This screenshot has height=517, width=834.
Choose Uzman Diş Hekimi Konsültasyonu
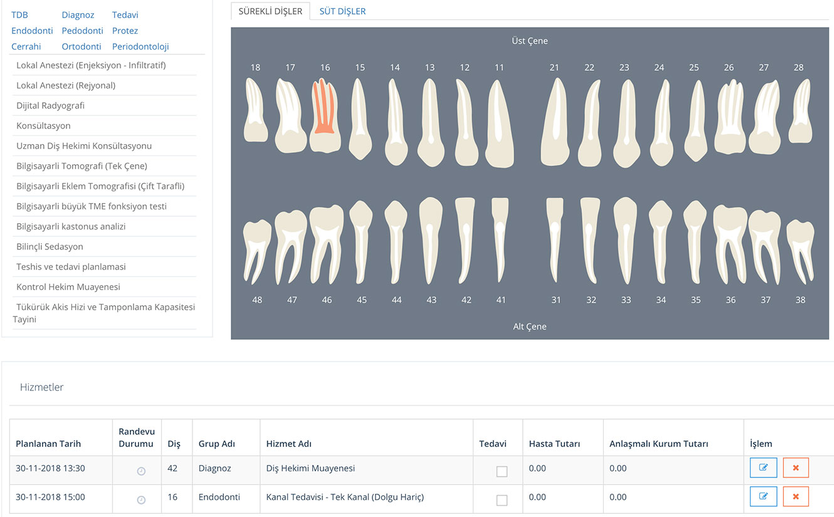tap(103, 145)
